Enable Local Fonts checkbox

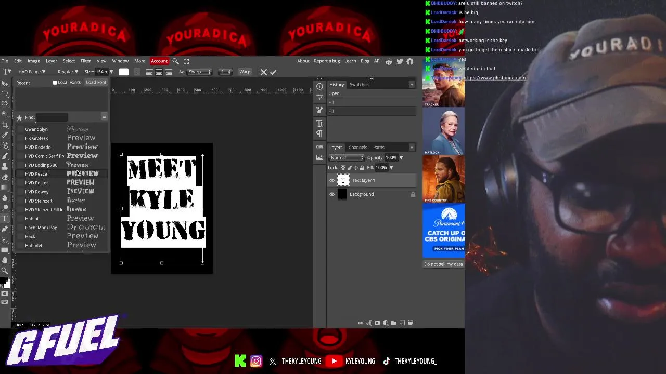click(55, 83)
